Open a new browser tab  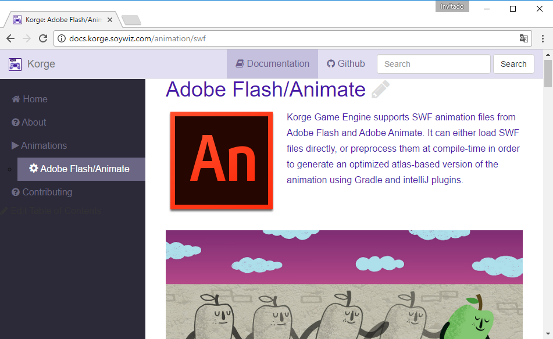coord(131,20)
